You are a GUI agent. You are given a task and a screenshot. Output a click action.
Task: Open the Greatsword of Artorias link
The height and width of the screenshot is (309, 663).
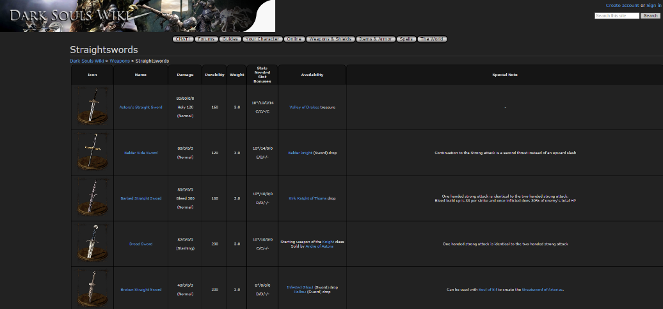543,290
